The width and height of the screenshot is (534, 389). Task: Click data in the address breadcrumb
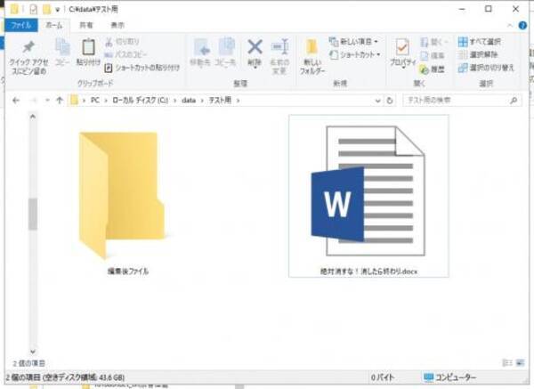(189, 101)
